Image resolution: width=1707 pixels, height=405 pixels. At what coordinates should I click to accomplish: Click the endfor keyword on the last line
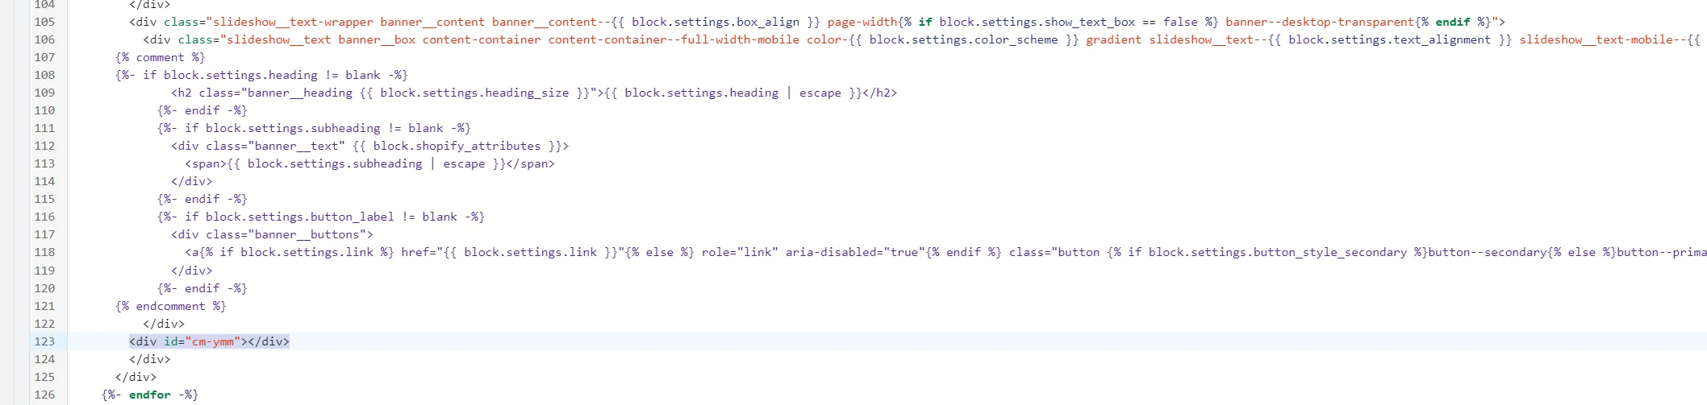pyautogui.click(x=149, y=395)
